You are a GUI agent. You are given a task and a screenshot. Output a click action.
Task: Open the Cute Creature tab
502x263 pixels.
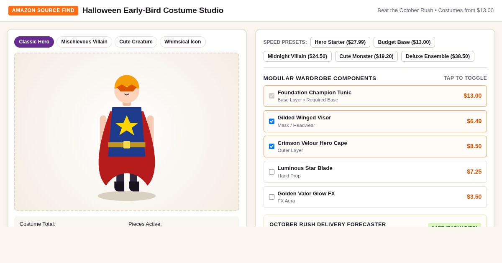click(x=136, y=42)
